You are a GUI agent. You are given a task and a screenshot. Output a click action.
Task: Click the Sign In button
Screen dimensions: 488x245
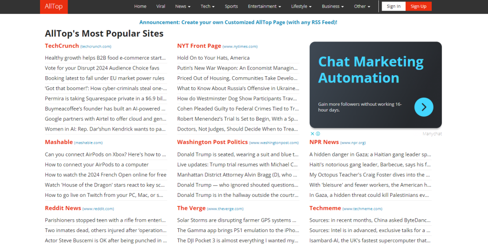pyautogui.click(x=394, y=6)
